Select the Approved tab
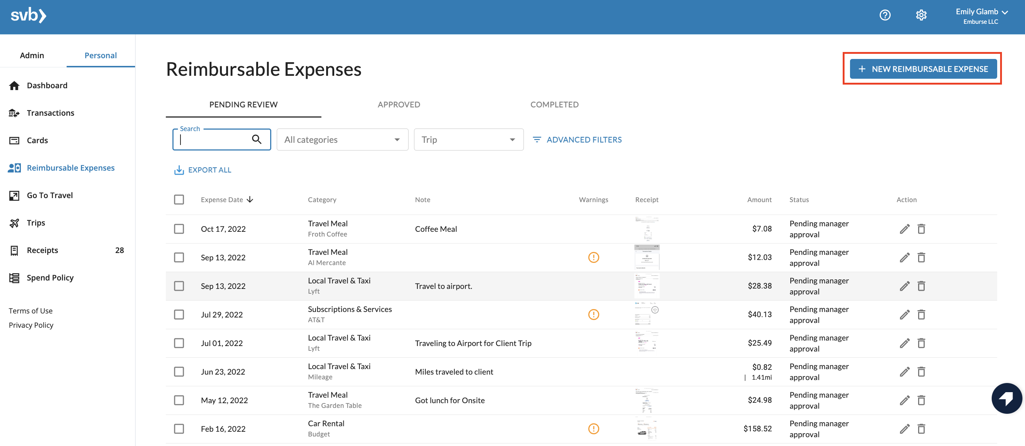Viewport: 1025px width, 446px height. [399, 103]
